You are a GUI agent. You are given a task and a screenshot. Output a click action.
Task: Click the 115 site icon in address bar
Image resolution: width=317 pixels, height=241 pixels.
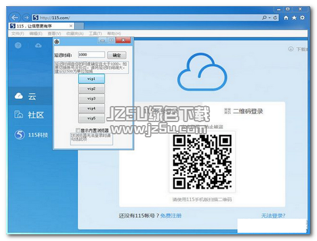tap(35, 18)
